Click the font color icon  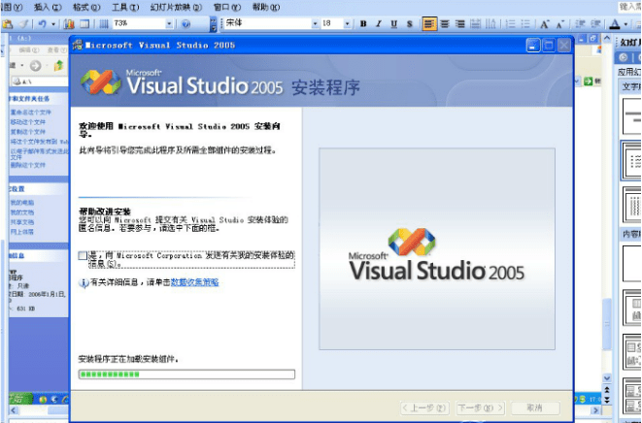pyautogui.click(x=616, y=22)
